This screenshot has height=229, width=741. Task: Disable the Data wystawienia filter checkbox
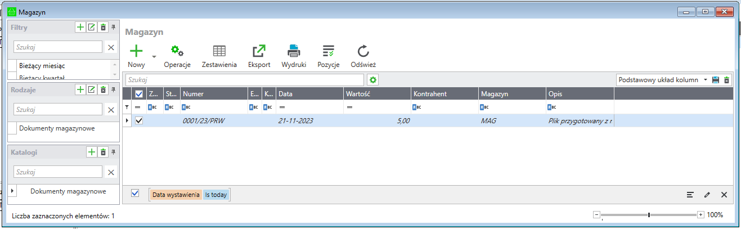pyautogui.click(x=135, y=193)
